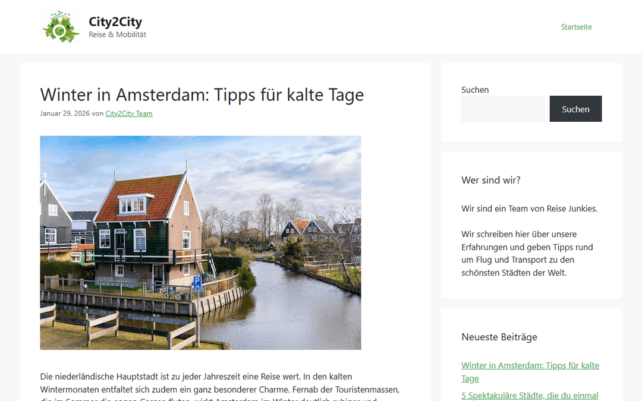The height and width of the screenshot is (401, 642).
Task: Open 'Winter in Amsterdam: Tipps für kalte Tage' recent post link
Action: (530, 371)
